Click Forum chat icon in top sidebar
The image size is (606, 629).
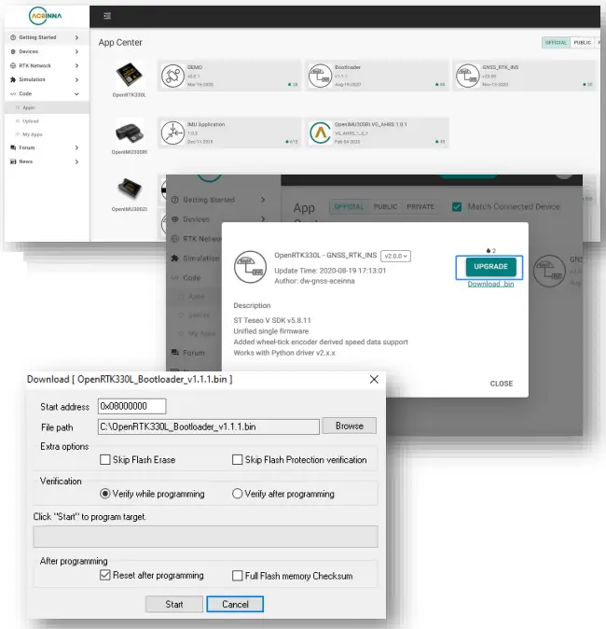pos(13,147)
